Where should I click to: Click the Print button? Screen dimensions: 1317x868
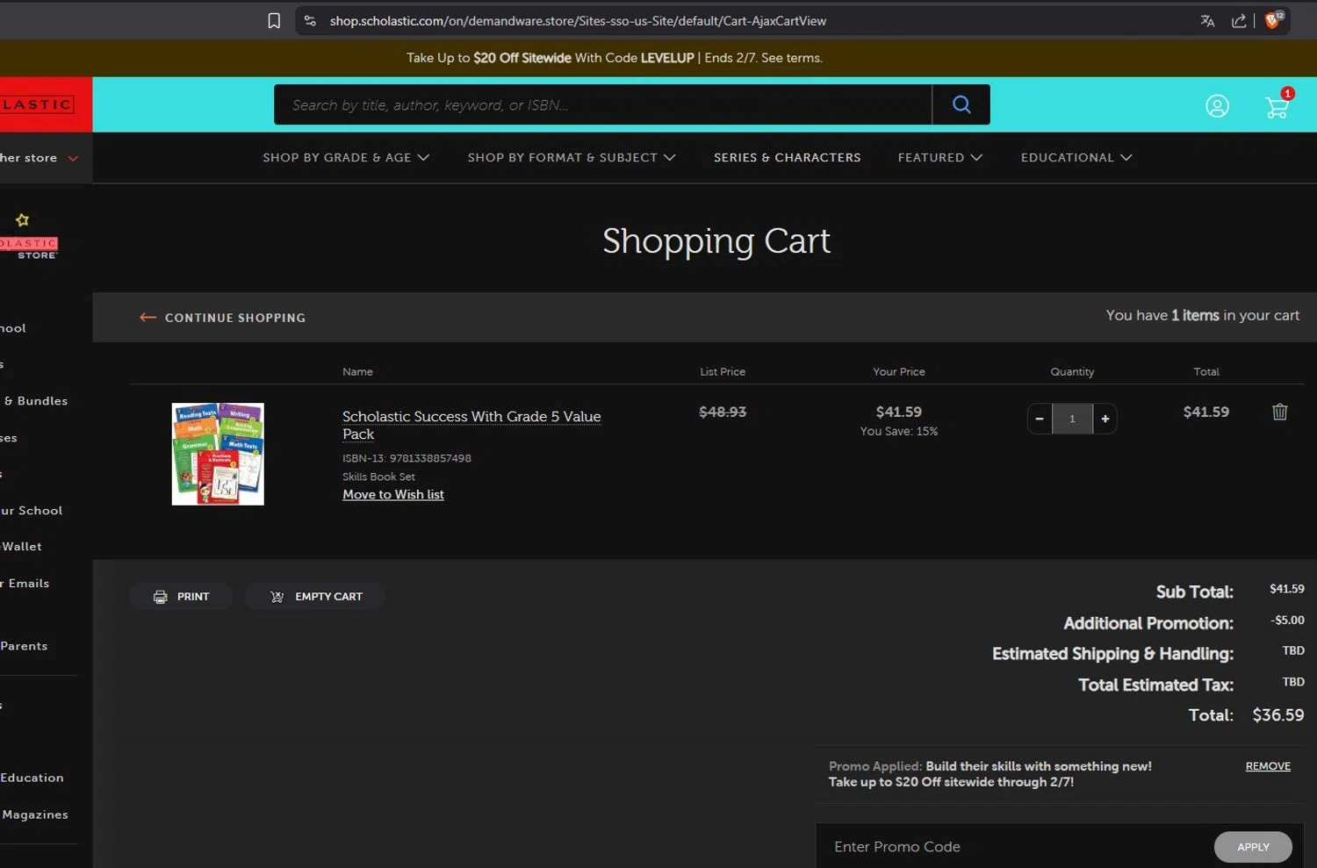(x=181, y=596)
